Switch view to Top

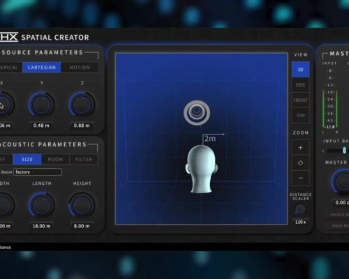[300, 116]
